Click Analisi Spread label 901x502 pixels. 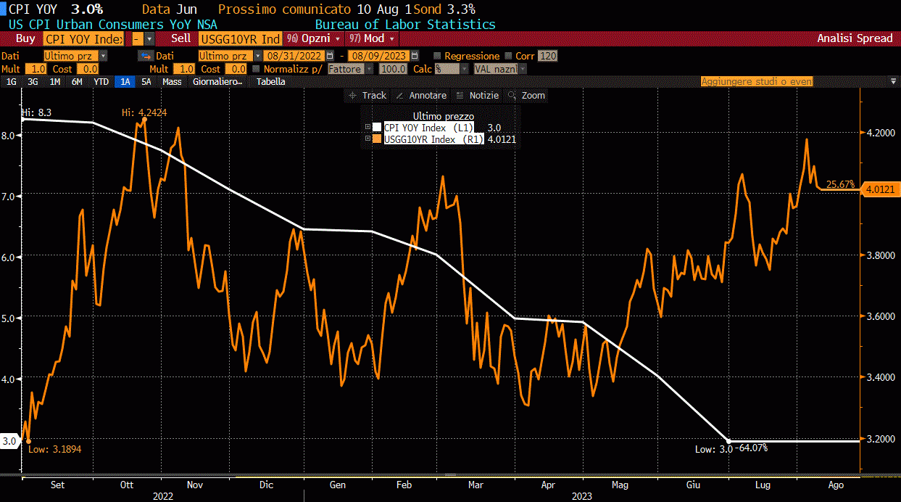point(855,38)
